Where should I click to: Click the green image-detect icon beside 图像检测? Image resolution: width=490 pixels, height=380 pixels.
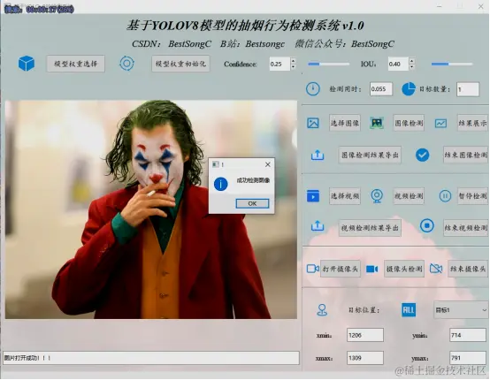[x=377, y=123]
